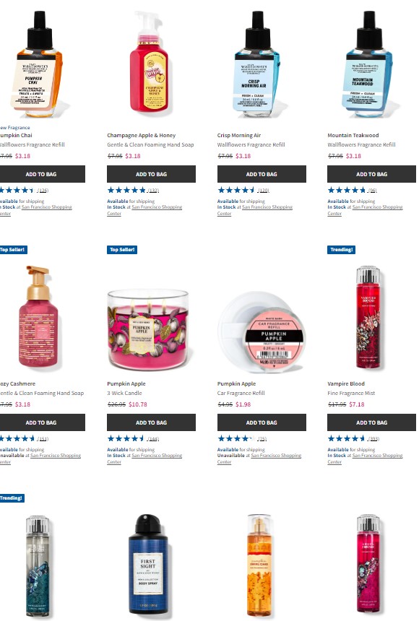The image size is (419, 621).
Task: Add Vampire Blood Fine Fragrance Mist to bag
Action: tap(371, 422)
